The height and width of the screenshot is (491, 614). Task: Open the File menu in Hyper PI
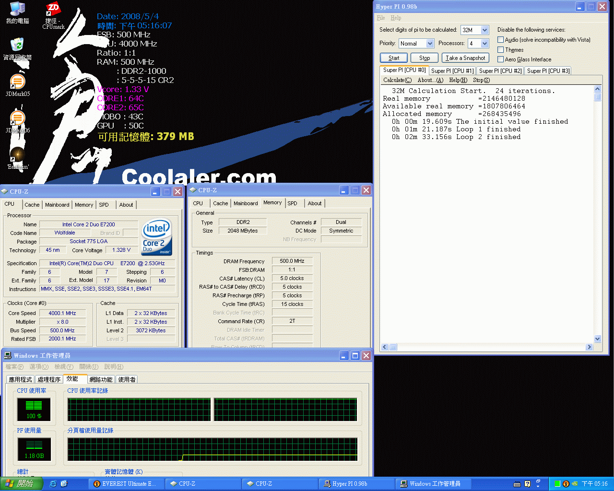[381, 18]
